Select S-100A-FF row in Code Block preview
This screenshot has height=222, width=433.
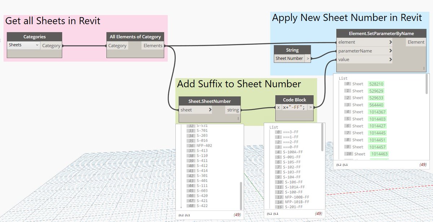[x=289, y=152]
